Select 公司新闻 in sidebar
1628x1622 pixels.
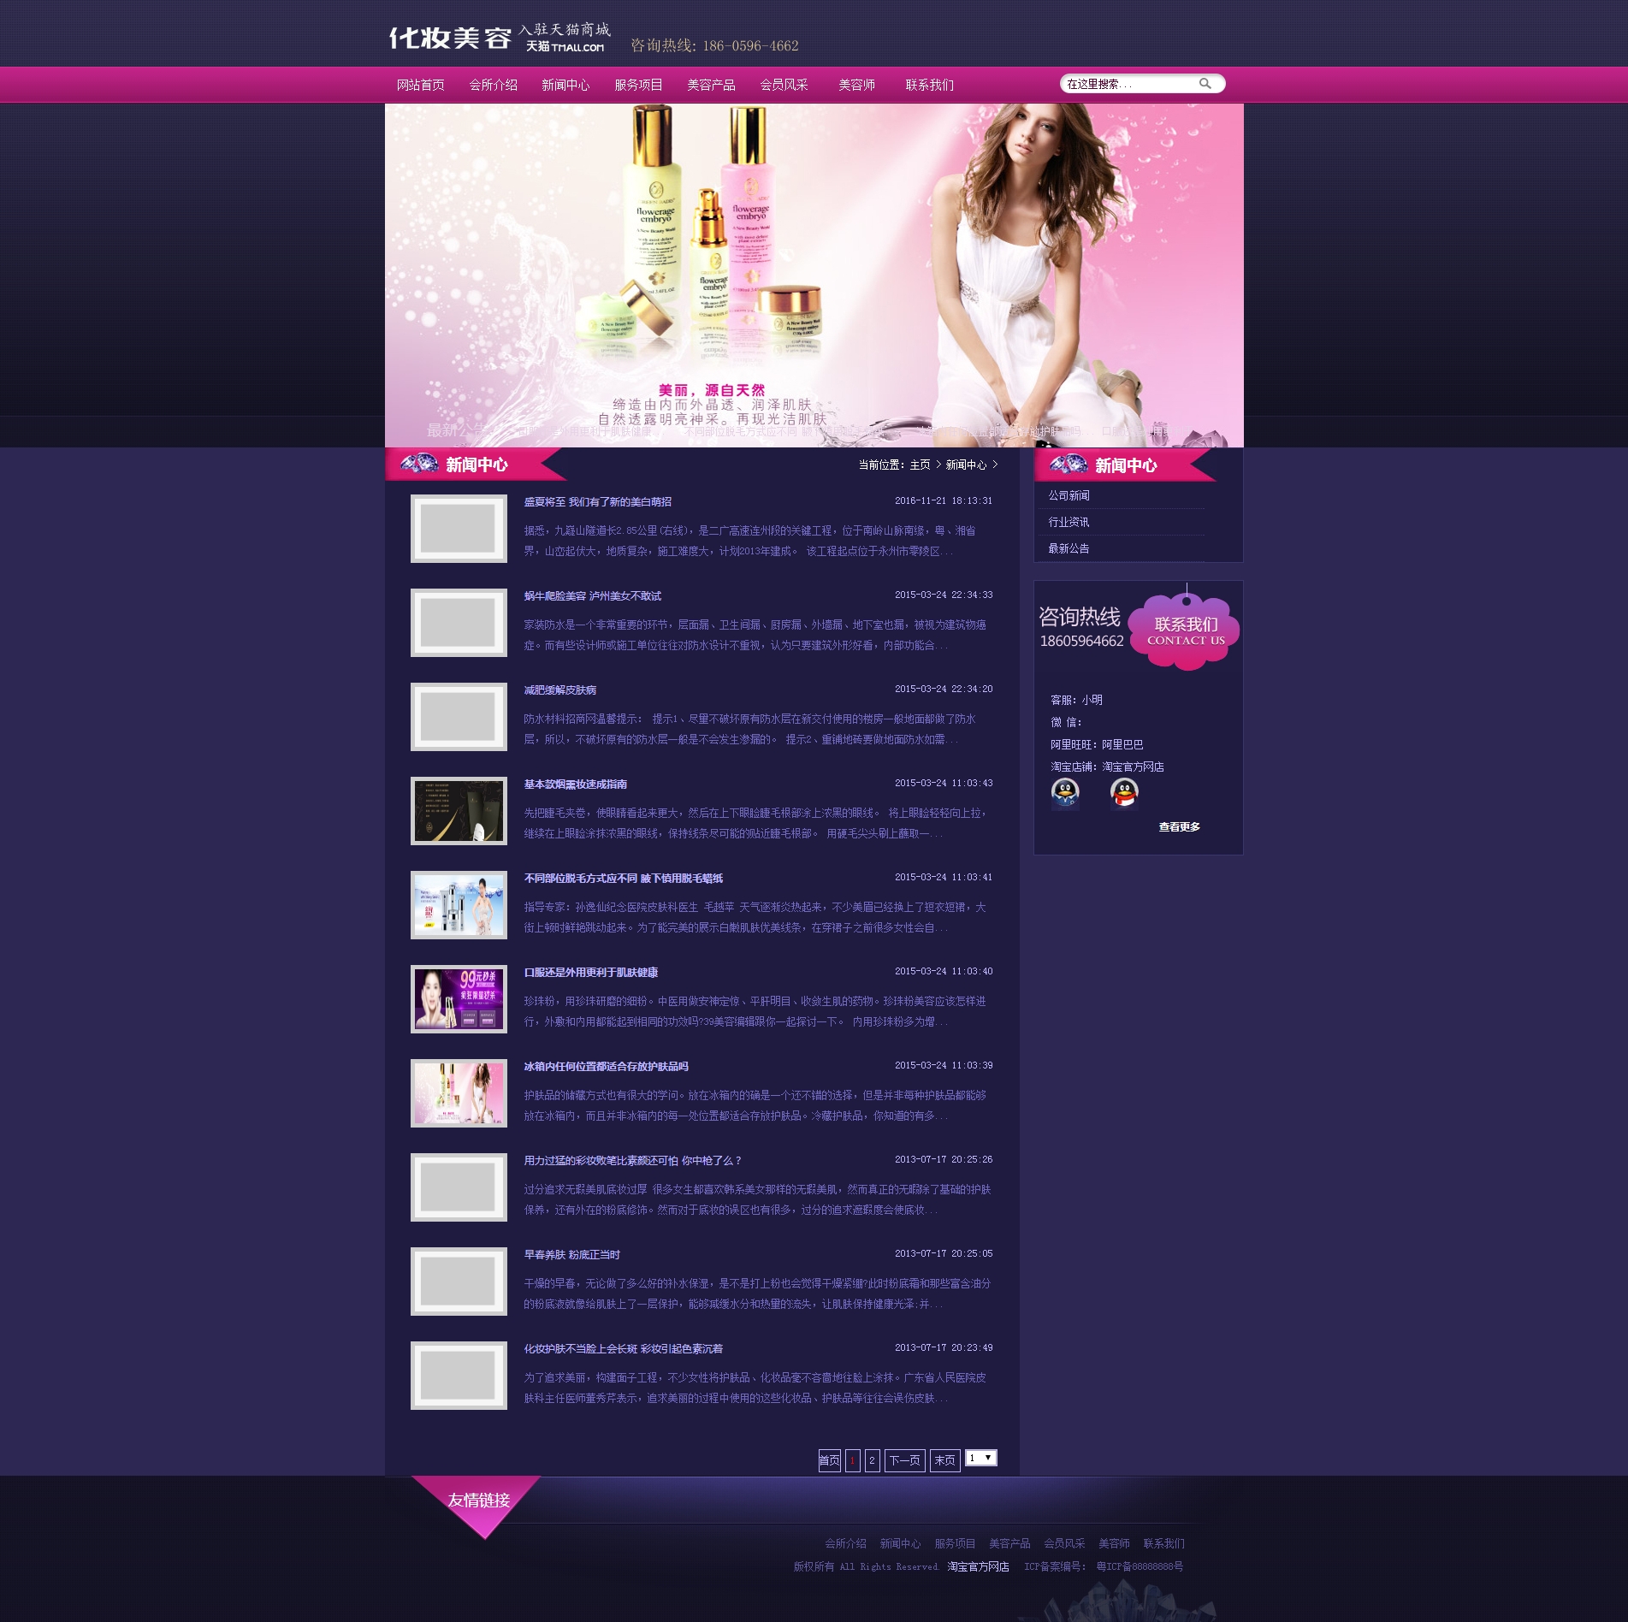(x=1069, y=496)
